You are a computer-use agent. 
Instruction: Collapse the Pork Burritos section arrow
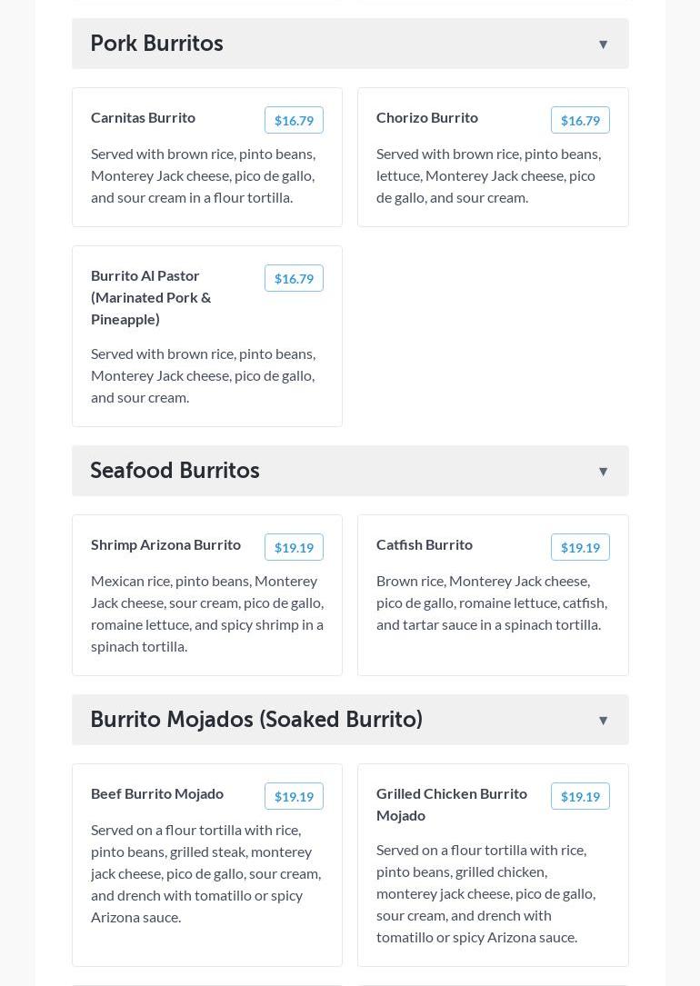click(x=603, y=45)
